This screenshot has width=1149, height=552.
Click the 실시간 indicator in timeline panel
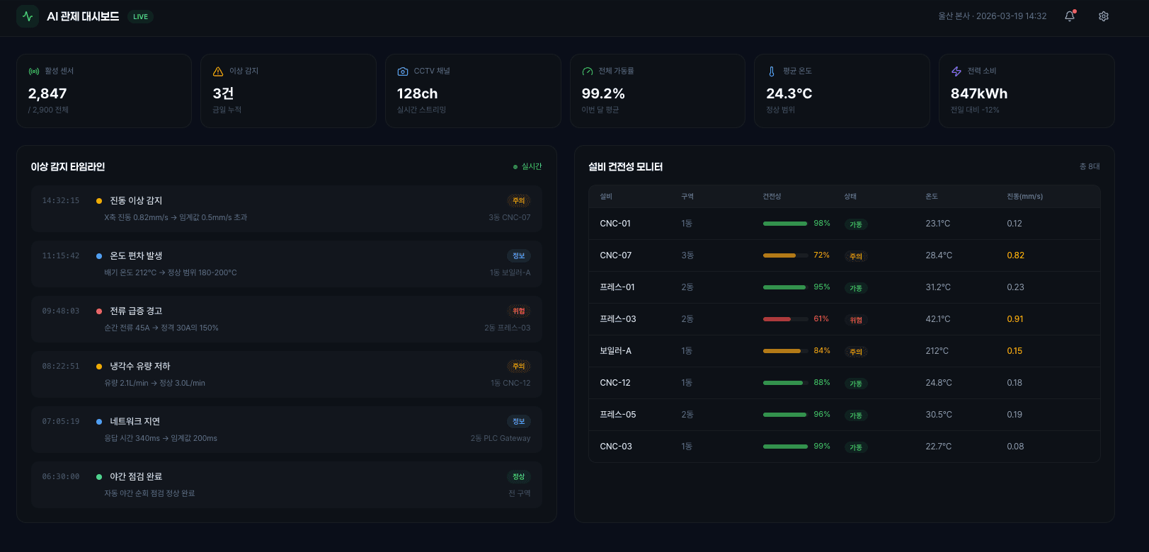click(527, 167)
